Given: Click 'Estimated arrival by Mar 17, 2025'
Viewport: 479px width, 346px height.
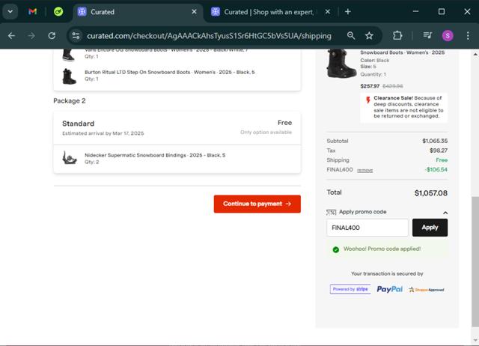Looking at the screenshot, I should click(x=103, y=133).
